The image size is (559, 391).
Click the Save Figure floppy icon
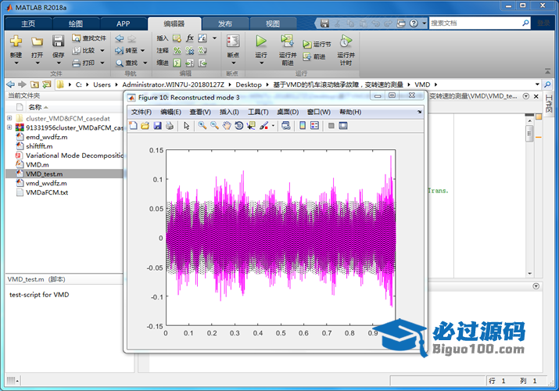click(x=157, y=126)
